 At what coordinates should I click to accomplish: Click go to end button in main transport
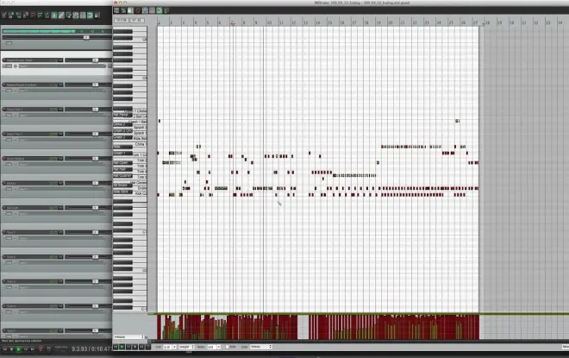click(32, 349)
